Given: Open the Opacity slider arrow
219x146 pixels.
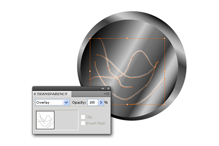Looking at the screenshot, I should pyautogui.click(x=101, y=103).
